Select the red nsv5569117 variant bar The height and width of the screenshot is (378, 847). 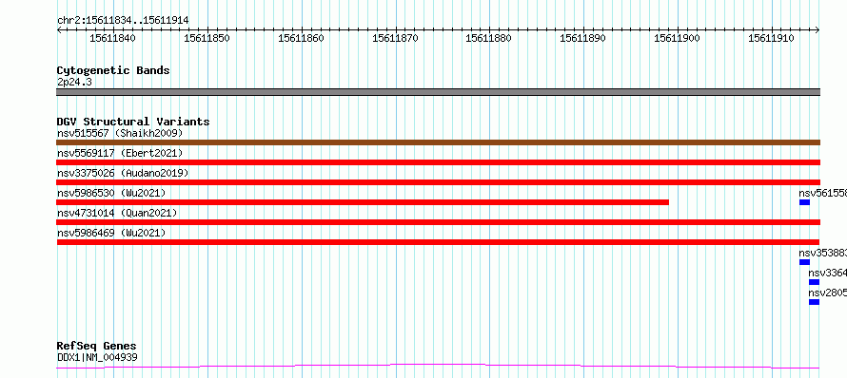tap(438, 162)
